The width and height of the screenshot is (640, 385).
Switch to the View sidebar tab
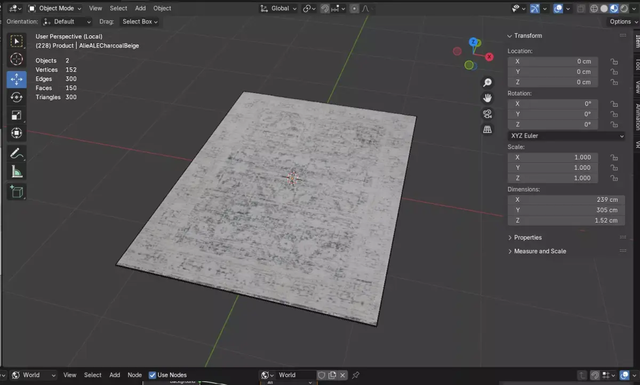coord(637,87)
